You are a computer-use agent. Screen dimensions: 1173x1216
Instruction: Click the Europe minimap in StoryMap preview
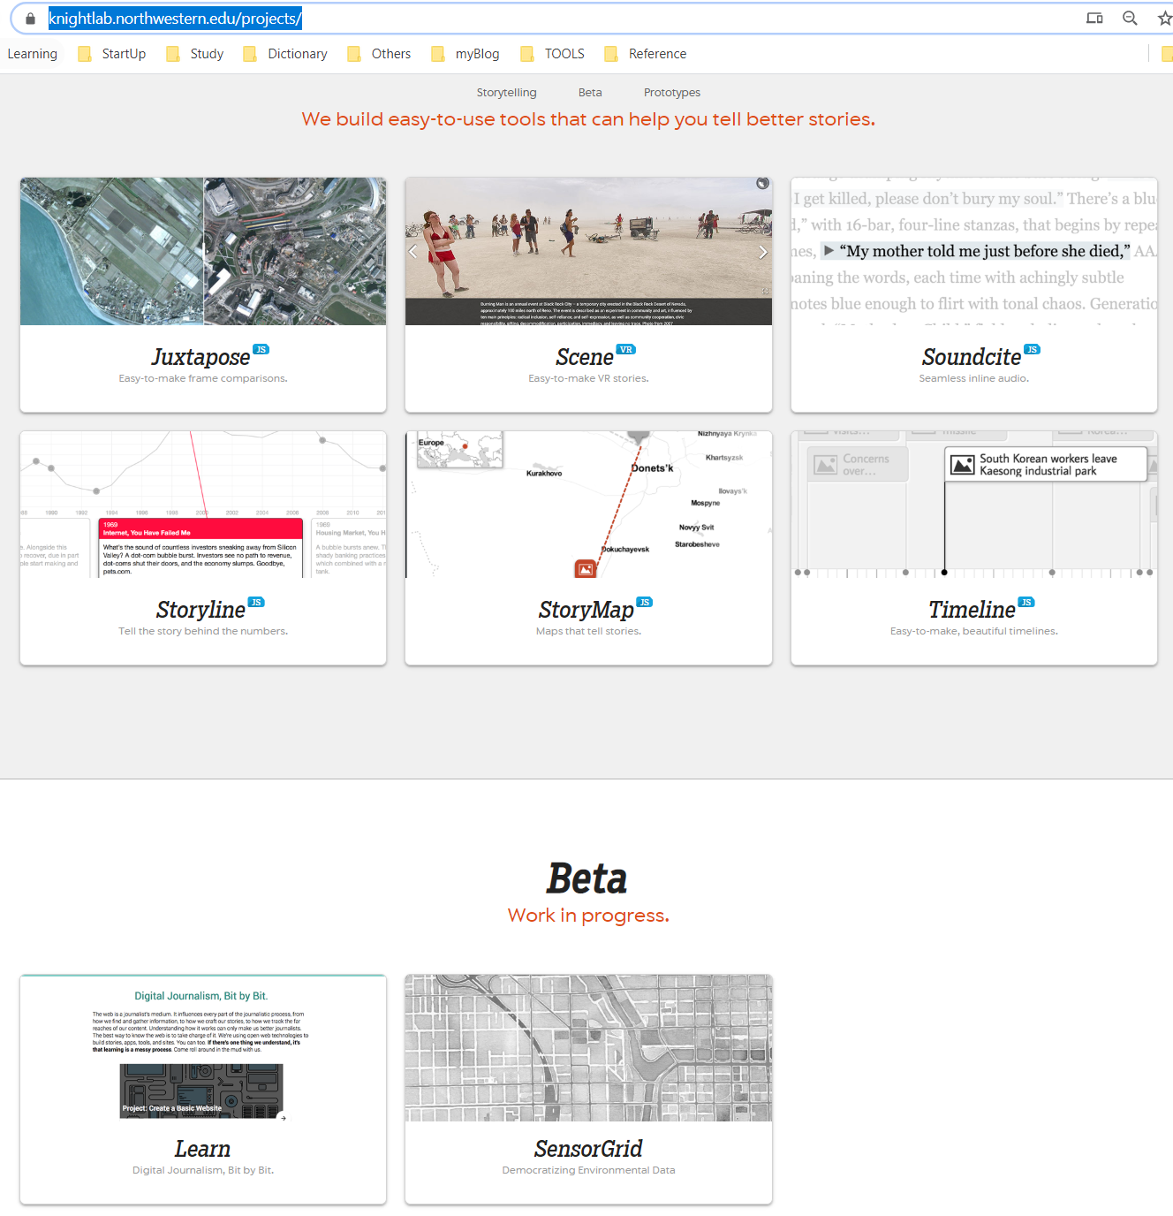point(459,449)
